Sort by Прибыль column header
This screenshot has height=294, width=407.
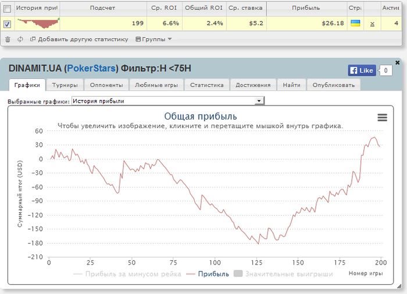(306, 8)
